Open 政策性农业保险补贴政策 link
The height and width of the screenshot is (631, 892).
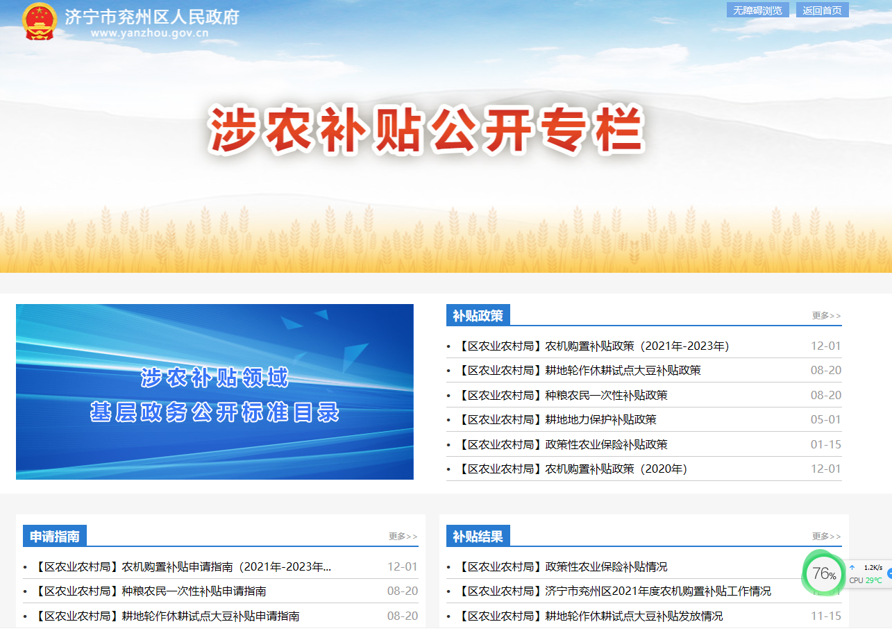click(563, 444)
